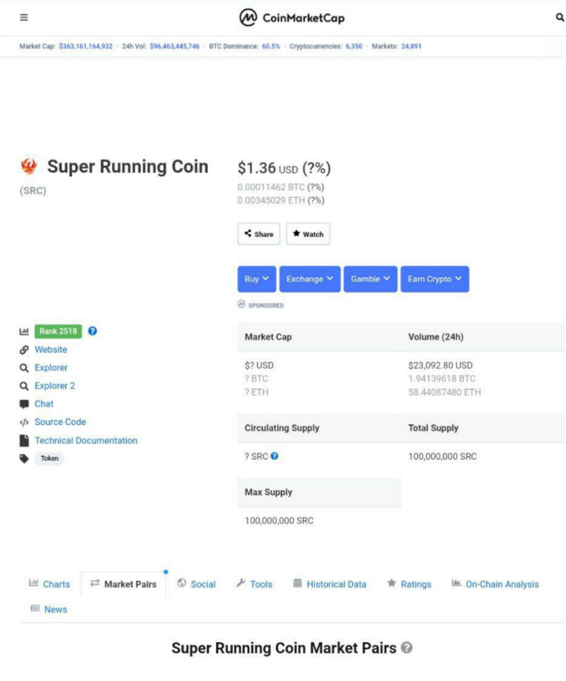
Task: Open the Gamble dropdown
Action: coord(370,279)
